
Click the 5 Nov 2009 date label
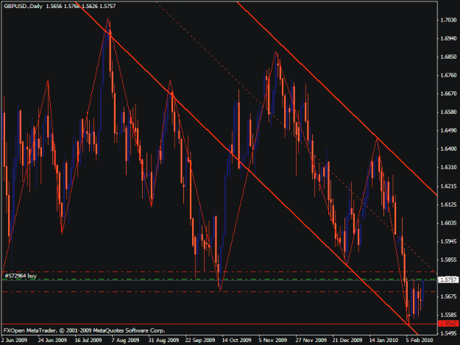tap(273, 340)
